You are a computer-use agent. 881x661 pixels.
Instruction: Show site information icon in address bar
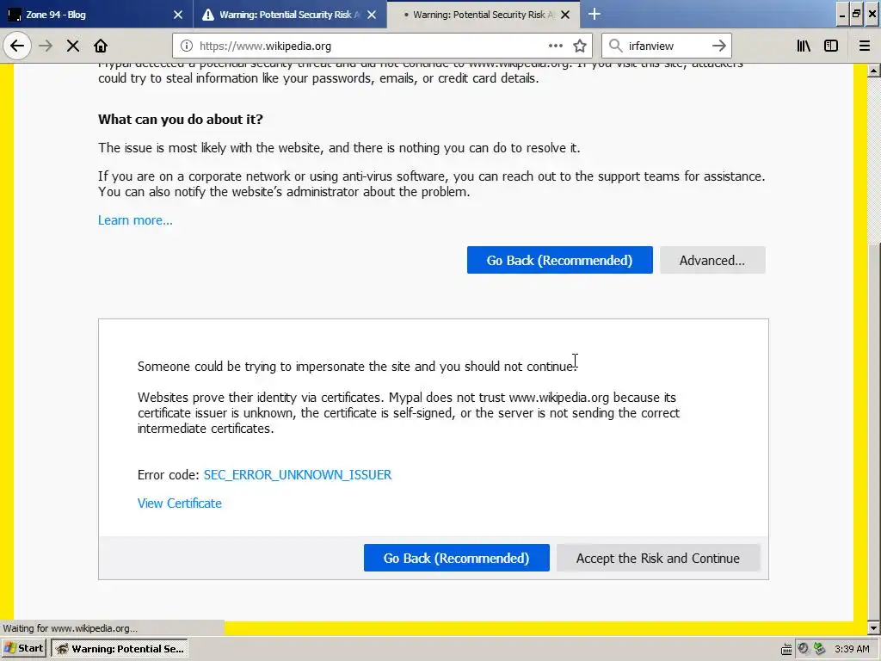(187, 46)
